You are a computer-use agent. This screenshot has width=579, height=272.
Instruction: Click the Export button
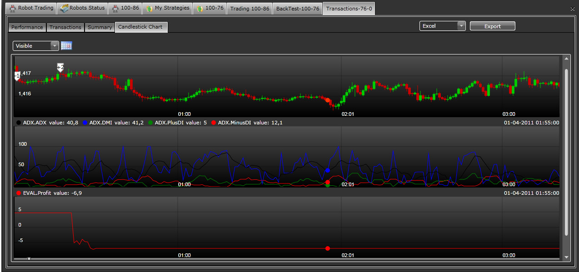(x=492, y=26)
